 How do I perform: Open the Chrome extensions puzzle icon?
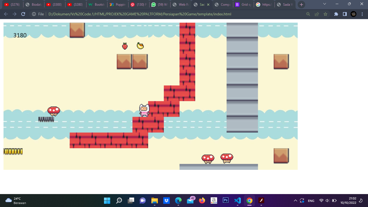[x=336, y=14]
